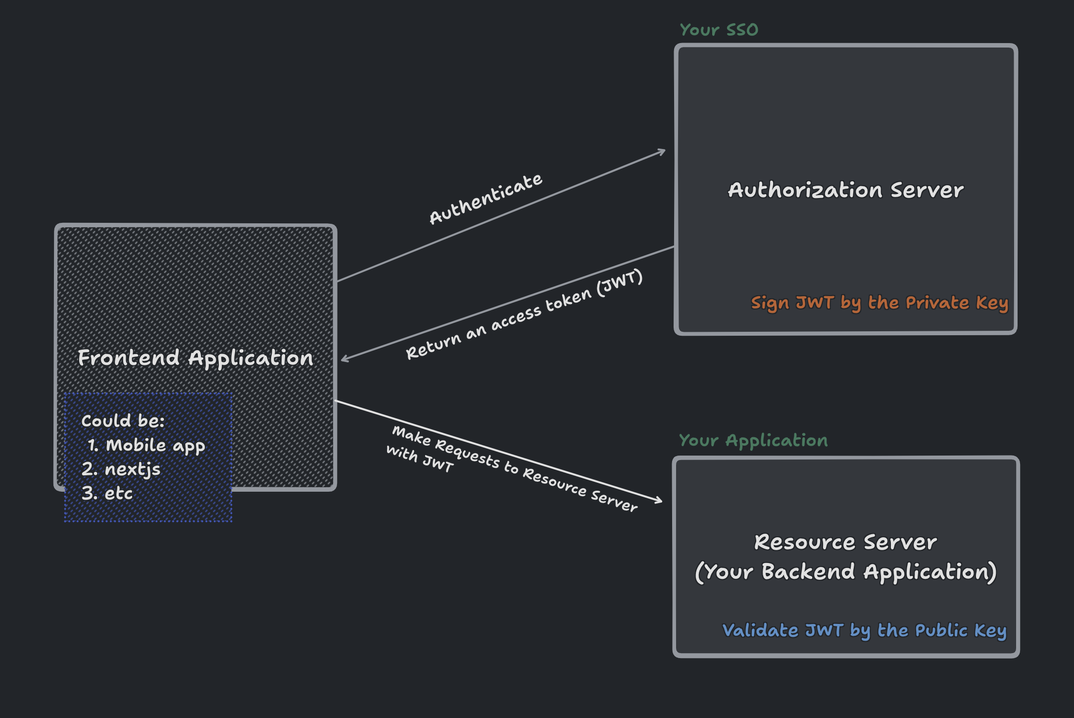Select the 'with JWT' text line
The width and height of the screenshot is (1074, 718).
tap(420, 459)
